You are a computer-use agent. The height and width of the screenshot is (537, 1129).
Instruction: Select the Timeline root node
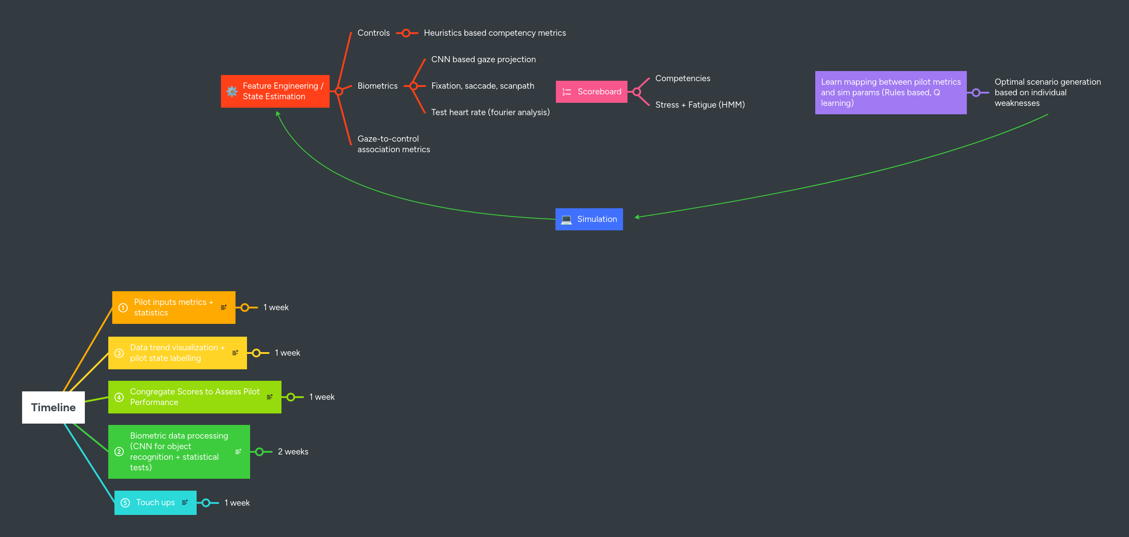tap(53, 407)
